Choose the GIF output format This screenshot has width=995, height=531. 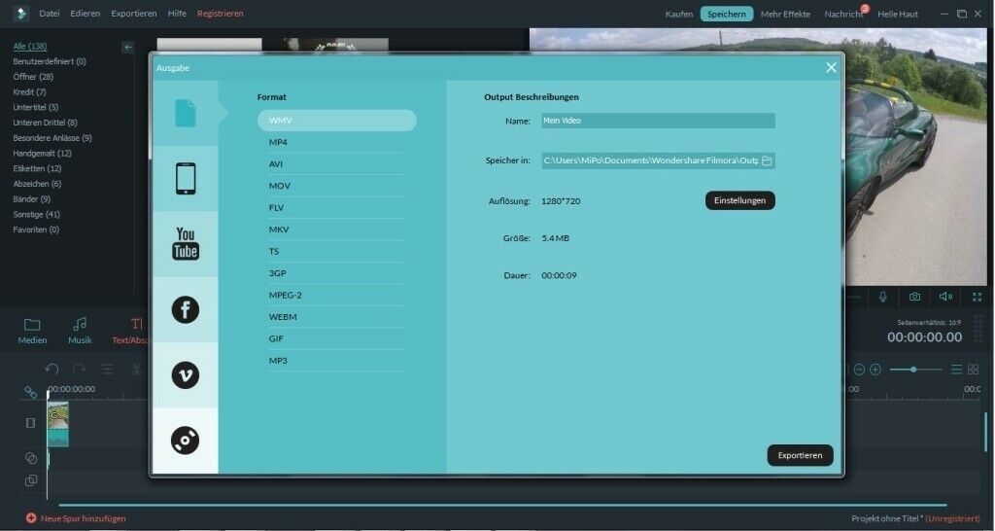(x=276, y=338)
